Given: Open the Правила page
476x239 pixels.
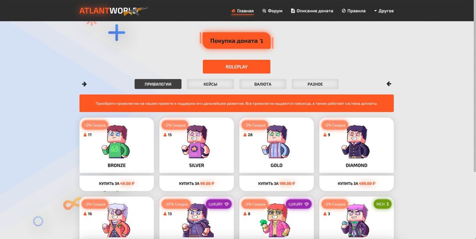Looking at the screenshot, I should coord(353,11).
